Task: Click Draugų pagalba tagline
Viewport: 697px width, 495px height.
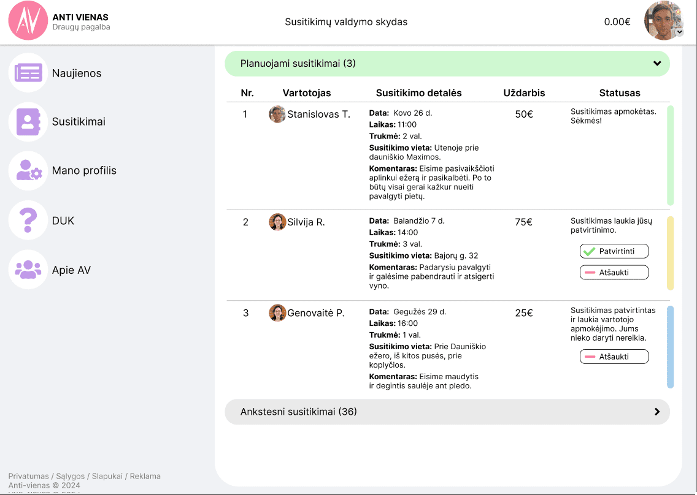Action: pos(81,27)
